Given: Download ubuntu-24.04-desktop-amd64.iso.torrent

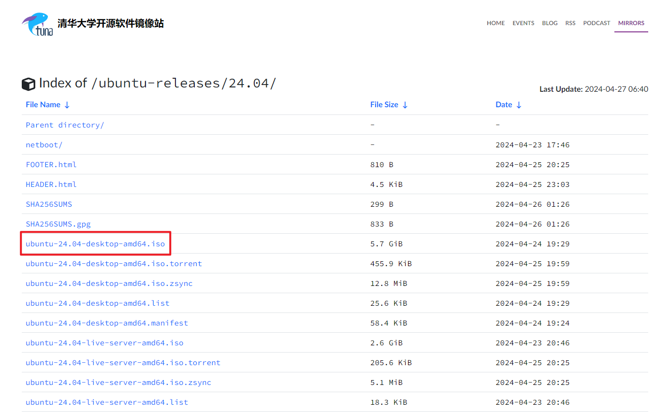Looking at the screenshot, I should (x=114, y=264).
